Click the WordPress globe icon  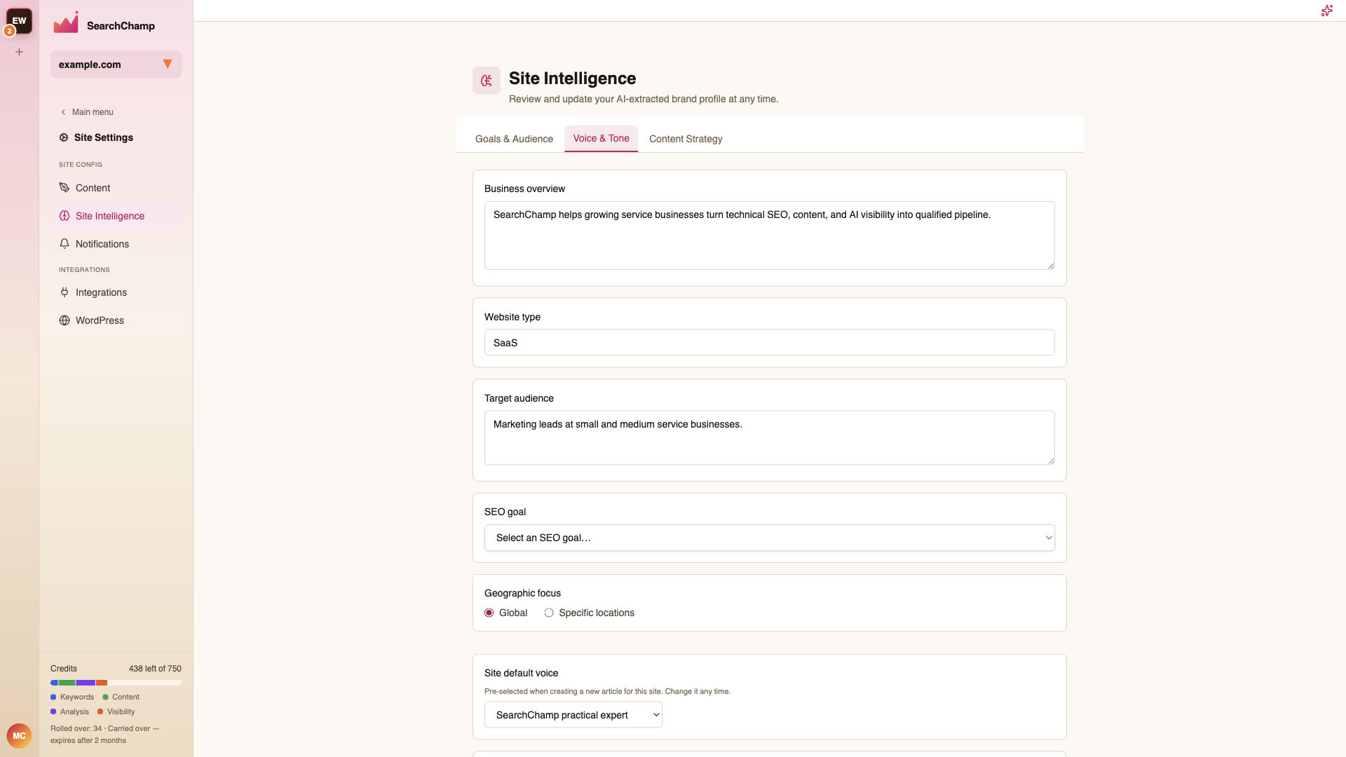64,320
